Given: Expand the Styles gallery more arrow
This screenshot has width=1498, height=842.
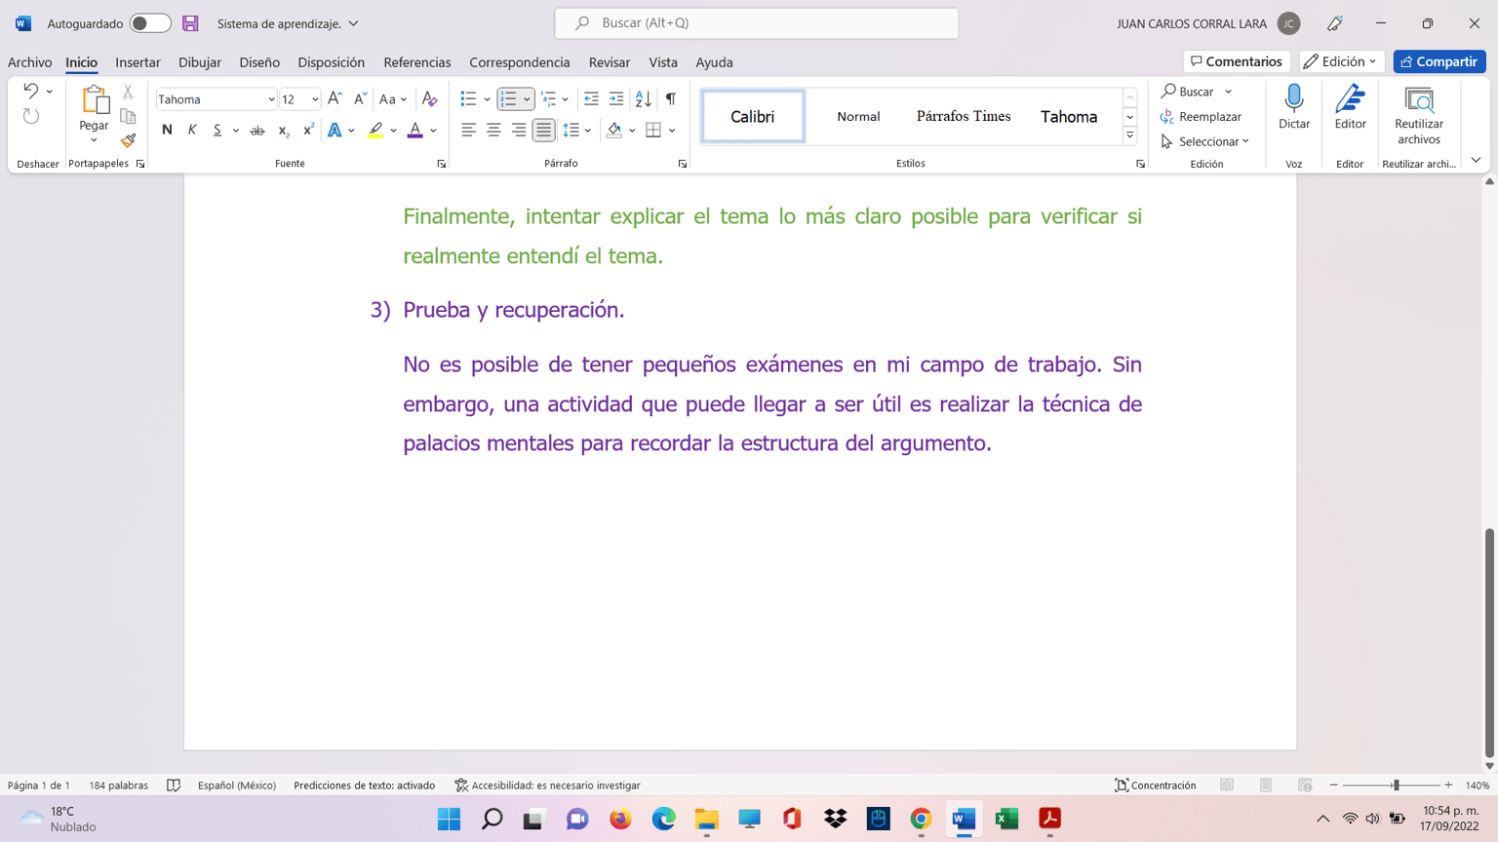Looking at the screenshot, I should pyautogui.click(x=1130, y=136).
